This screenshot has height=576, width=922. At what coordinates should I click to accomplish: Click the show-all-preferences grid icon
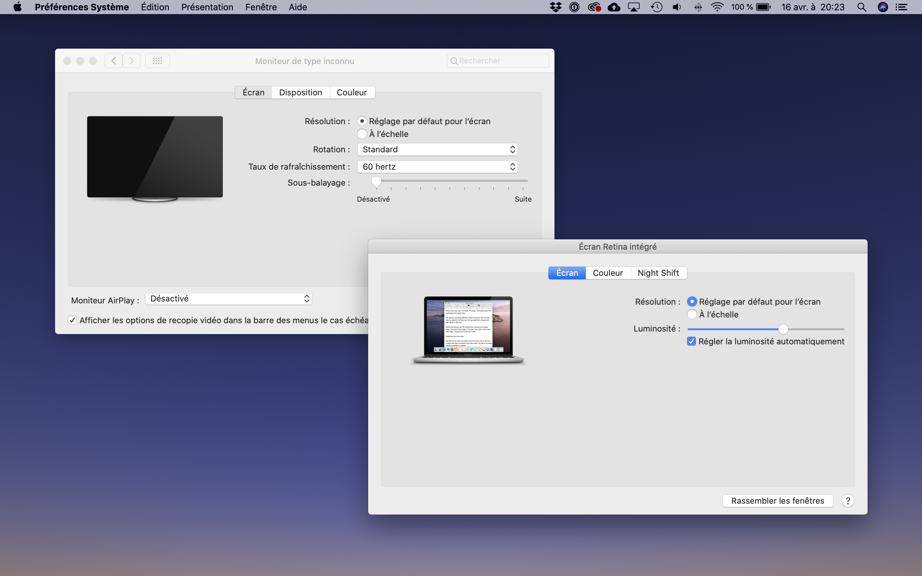pyautogui.click(x=158, y=61)
